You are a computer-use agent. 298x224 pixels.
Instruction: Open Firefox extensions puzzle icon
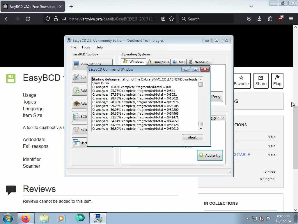(270, 19)
